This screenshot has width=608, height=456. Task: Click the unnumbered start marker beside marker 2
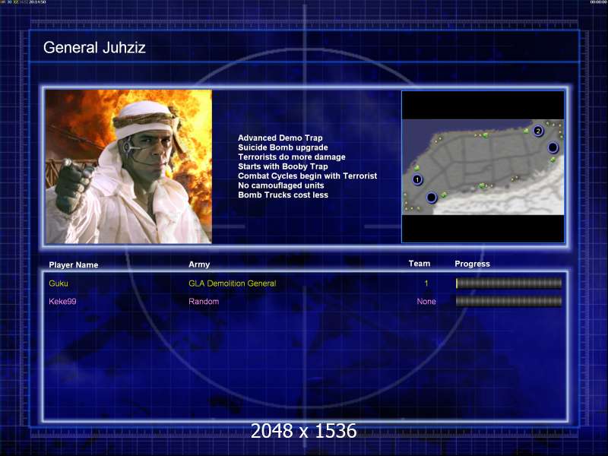coord(553,147)
